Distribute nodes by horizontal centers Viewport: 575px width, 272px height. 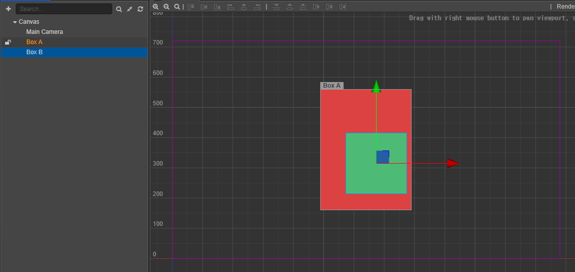click(329, 7)
